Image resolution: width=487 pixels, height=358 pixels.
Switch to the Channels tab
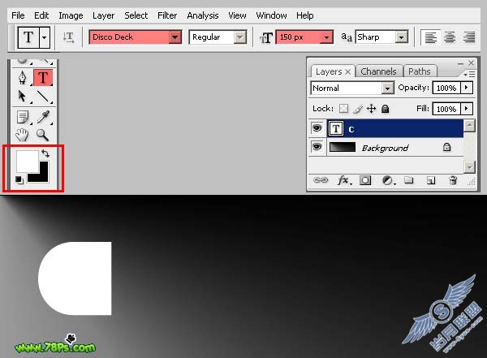[378, 71]
